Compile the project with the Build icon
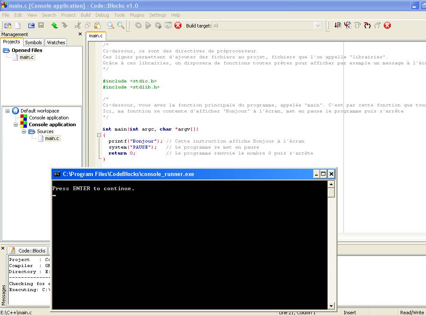This screenshot has height=316, width=426. tap(138, 25)
